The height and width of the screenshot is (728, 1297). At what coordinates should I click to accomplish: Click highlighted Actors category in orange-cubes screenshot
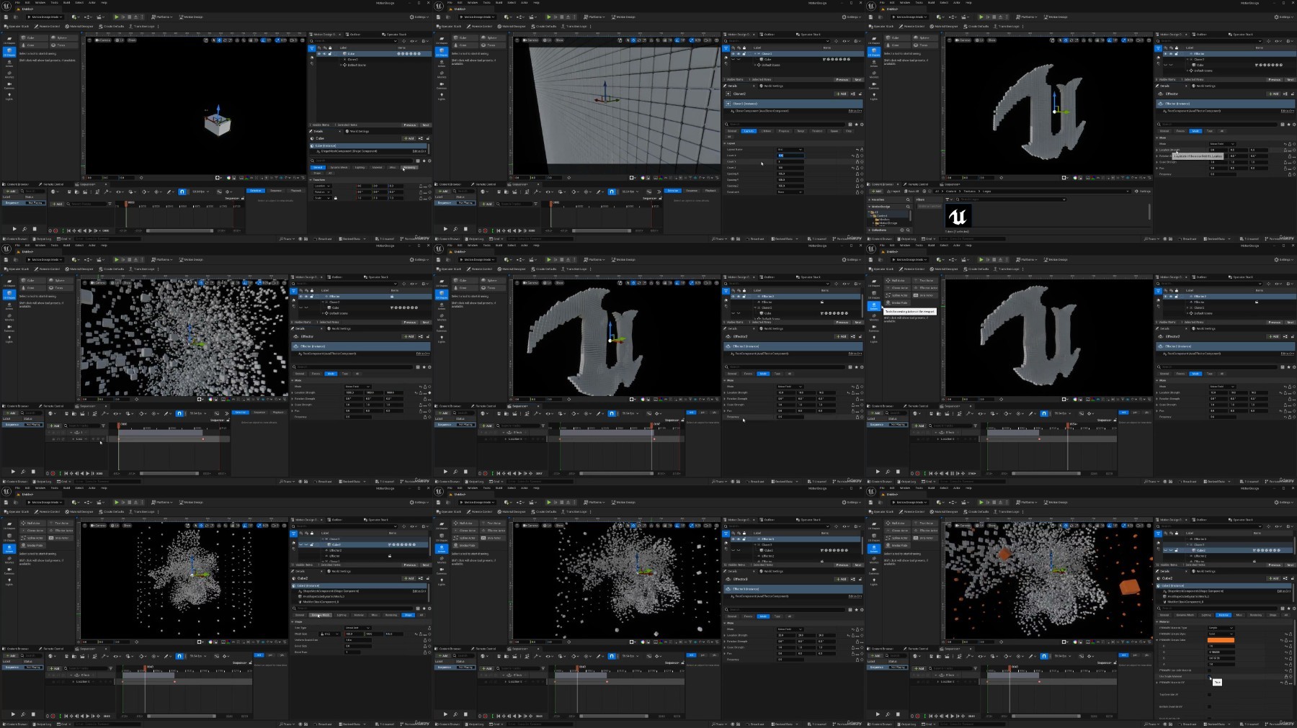pyautogui.click(x=874, y=549)
